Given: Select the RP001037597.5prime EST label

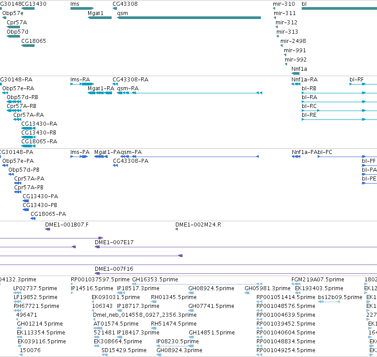Looking at the screenshot, I should (100, 280).
